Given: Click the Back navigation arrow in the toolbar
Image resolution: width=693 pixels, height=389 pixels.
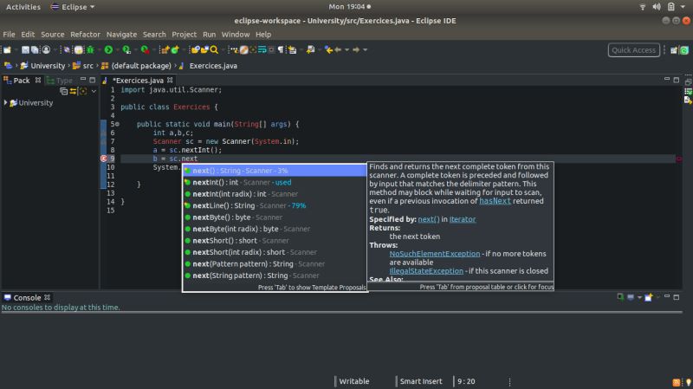Looking at the screenshot, I should 337,50.
